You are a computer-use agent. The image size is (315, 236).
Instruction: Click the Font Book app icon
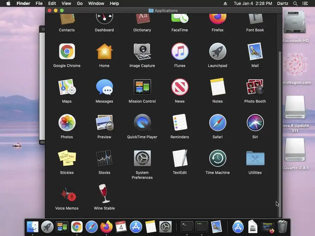255,19
